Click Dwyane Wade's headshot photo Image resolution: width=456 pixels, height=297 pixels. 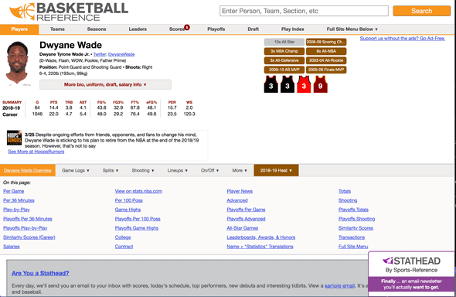(x=17, y=63)
